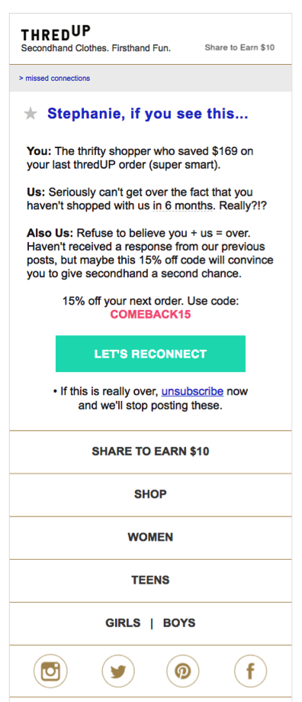
Task: Open thredUP's Twitter bird icon
Action: pyautogui.click(x=118, y=671)
